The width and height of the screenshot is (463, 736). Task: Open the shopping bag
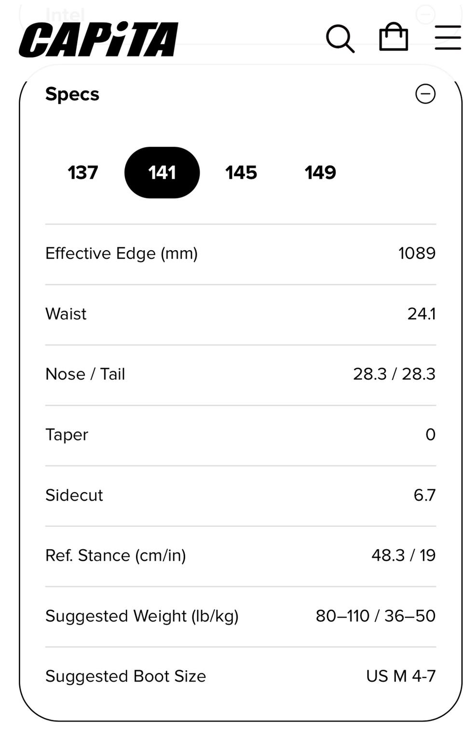[394, 37]
